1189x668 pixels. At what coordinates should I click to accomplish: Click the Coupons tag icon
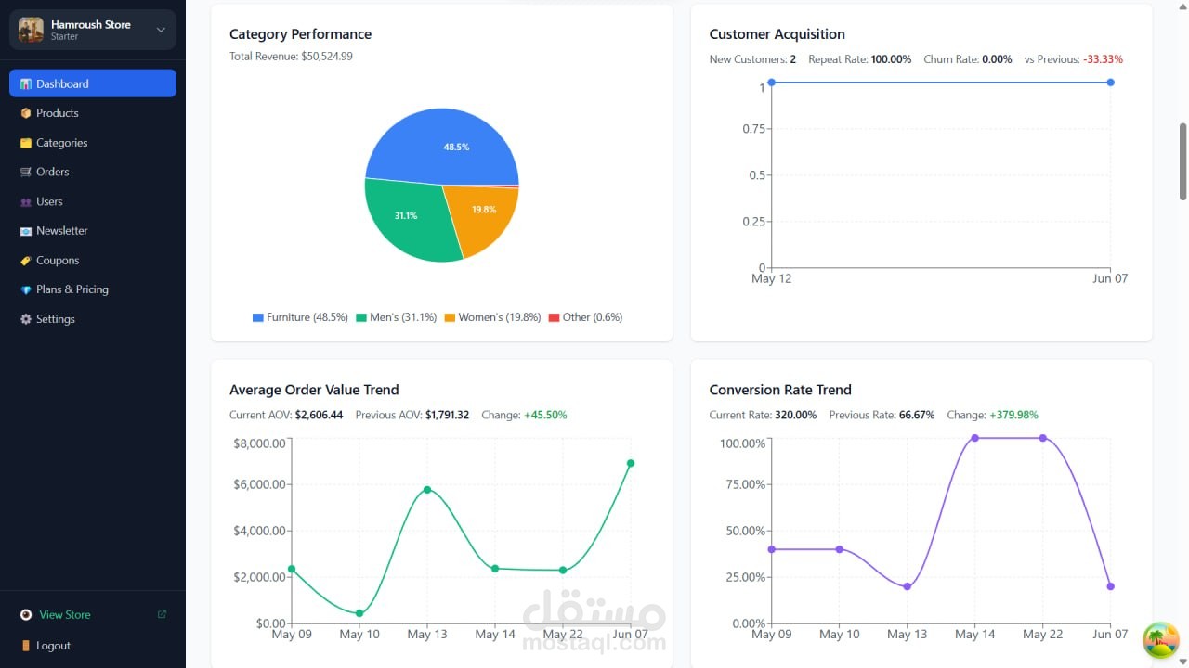coord(26,261)
